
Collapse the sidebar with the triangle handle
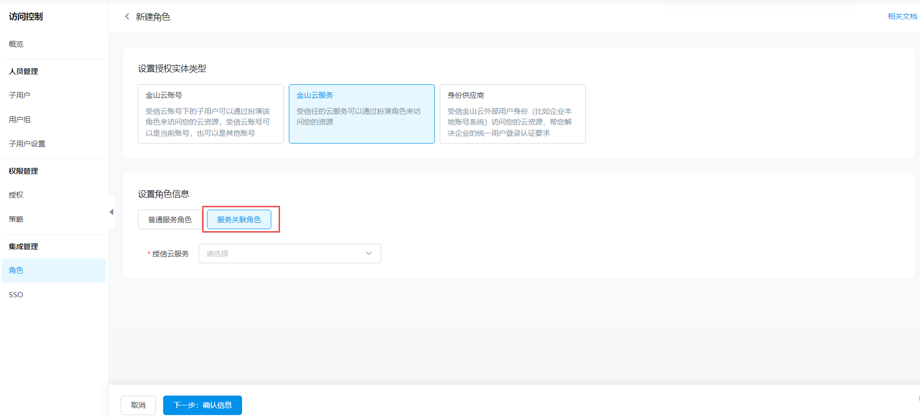pos(112,212)
